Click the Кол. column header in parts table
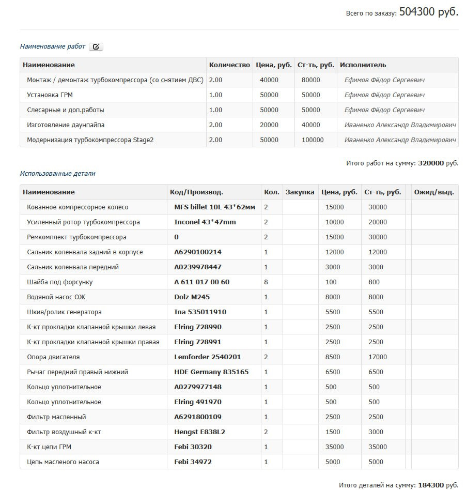Viewport: 467px width, 490px height. (272, 192)
